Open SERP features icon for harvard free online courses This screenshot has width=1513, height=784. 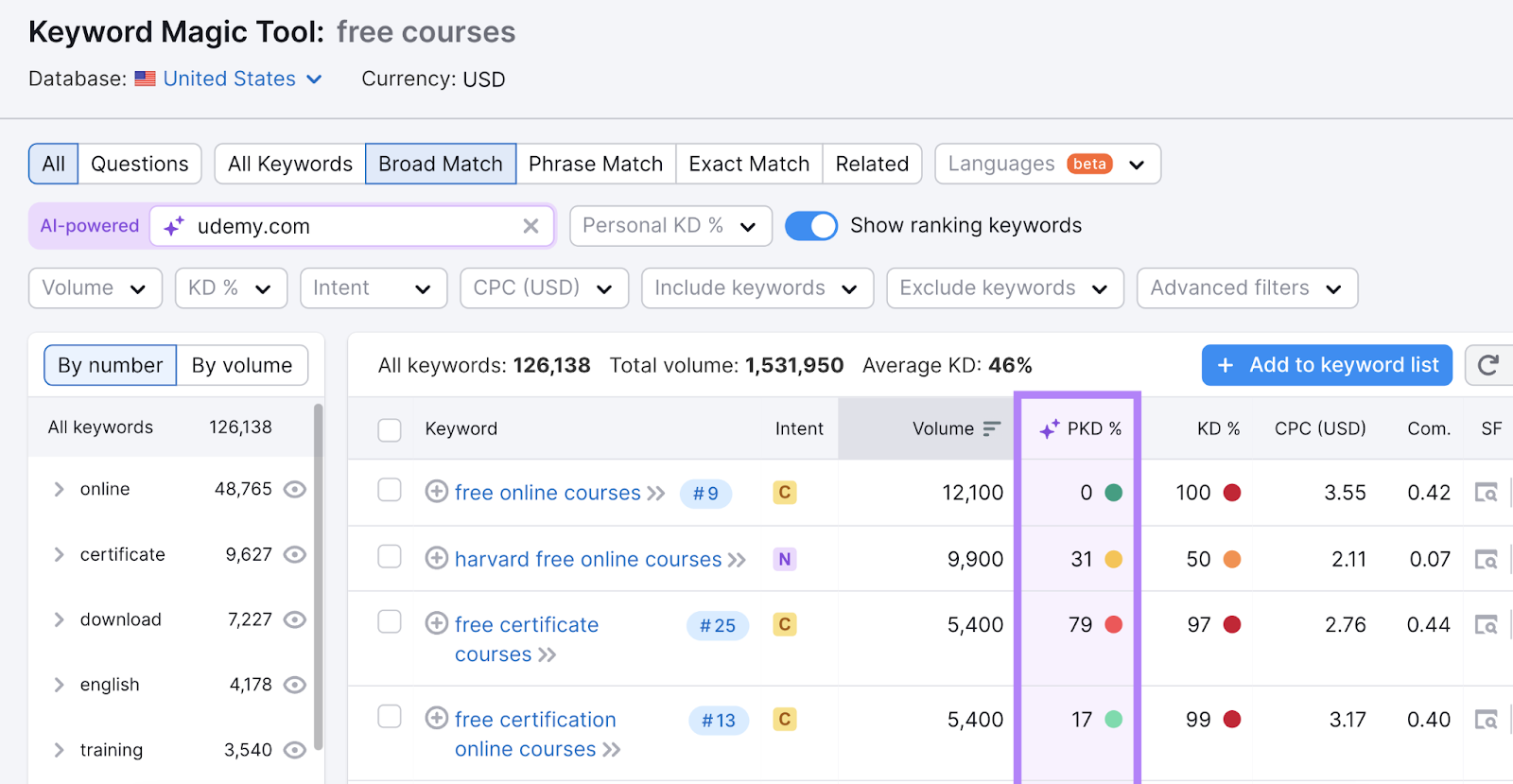click(x=1486, y=560)
